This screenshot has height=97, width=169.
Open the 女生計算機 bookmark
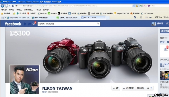93,13
